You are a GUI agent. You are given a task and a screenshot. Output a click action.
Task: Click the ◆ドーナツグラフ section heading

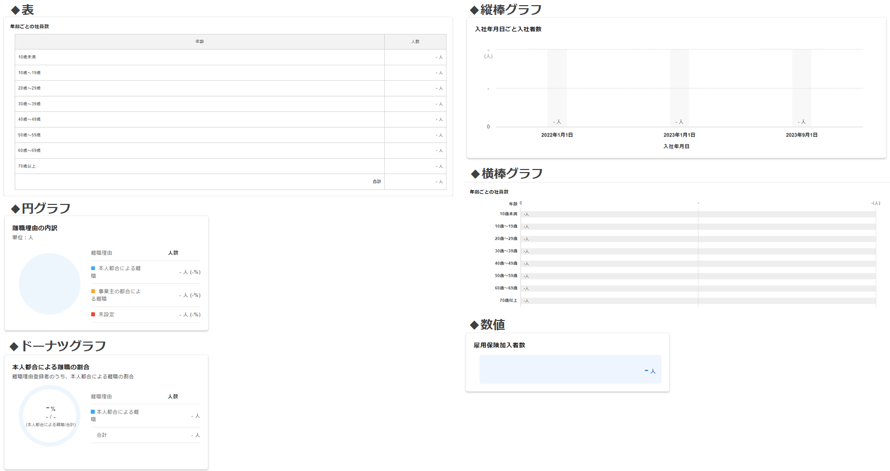coord(58,346)
